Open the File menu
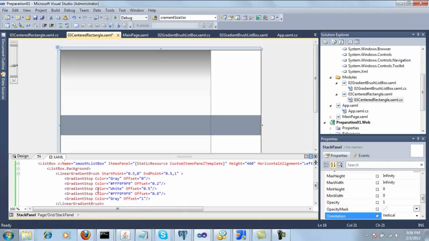Image resolution: width=429 pixels, height=241 pixels. click(5, 10)
